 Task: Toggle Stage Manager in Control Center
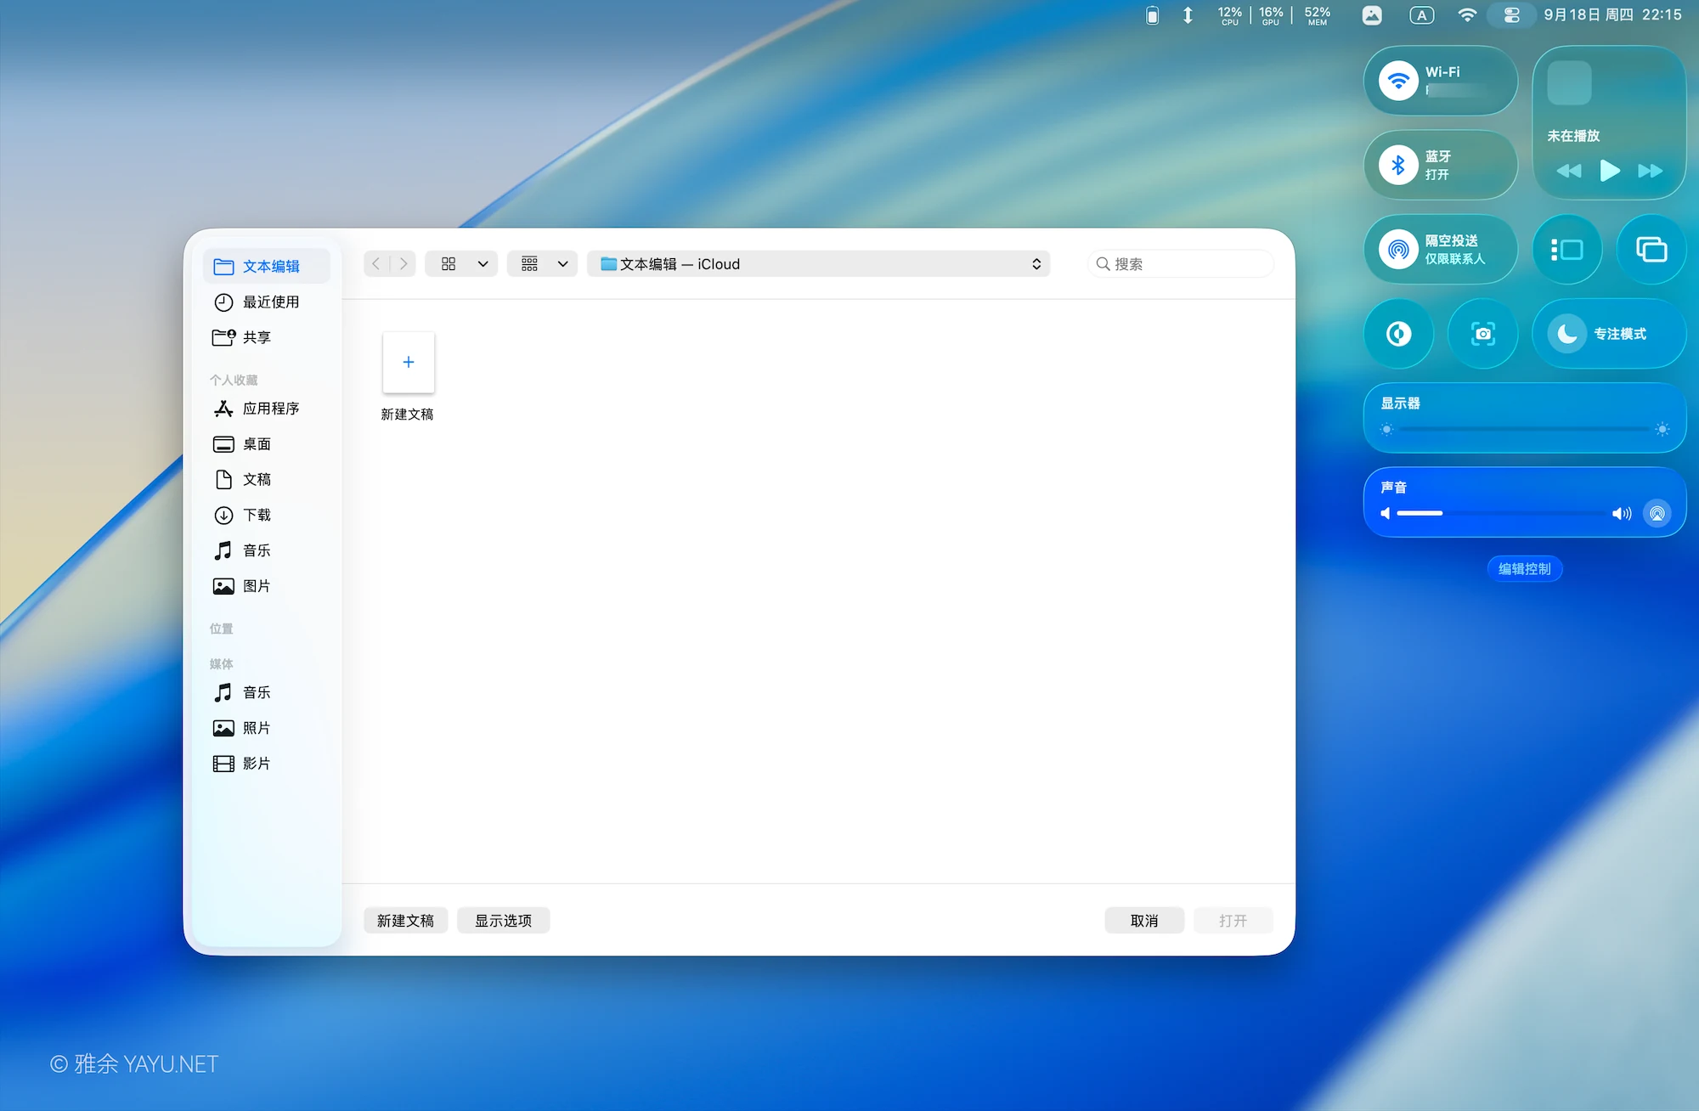coord(1567,250)
